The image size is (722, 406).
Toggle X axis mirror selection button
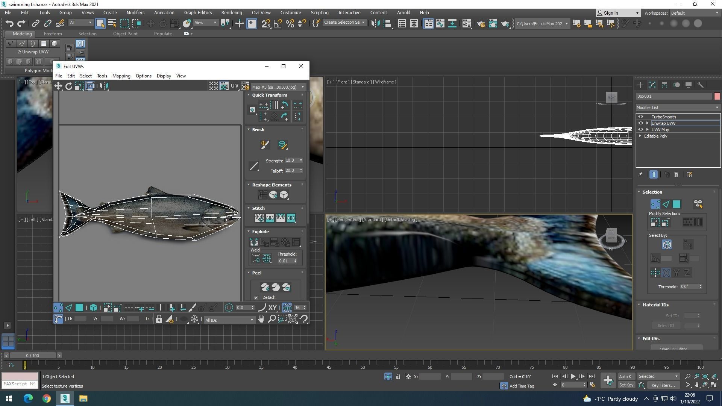click(x=666, y=273)
